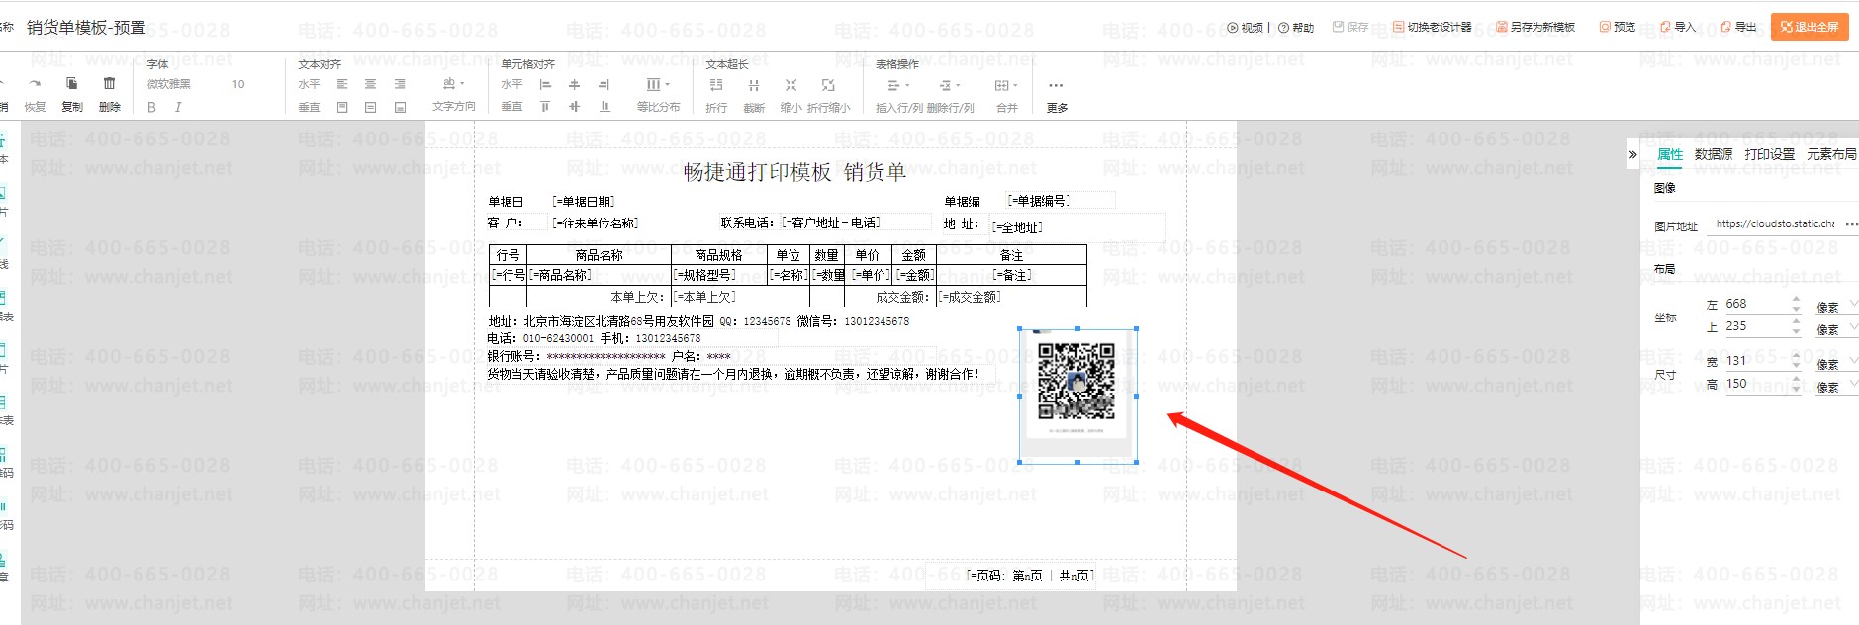Switch to the 数据源 tab
This screenshot has height=625, width=1859.
[x=1714, y=154]
